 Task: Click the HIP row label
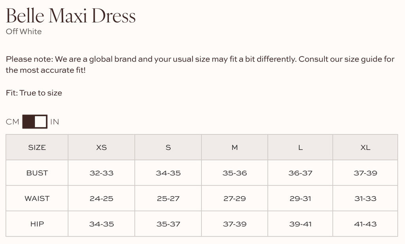37,224
